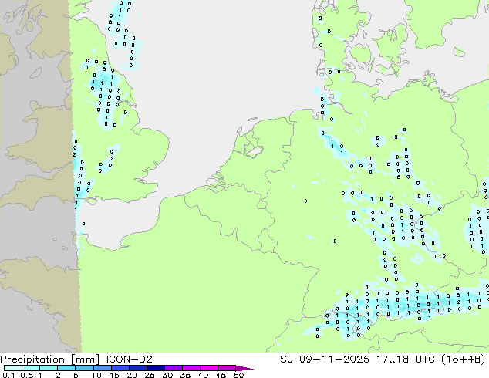This screenshot has width=489, height=378.
Task: Click the over-50 mm arrow tip of legend
Action: pos(244,368)
